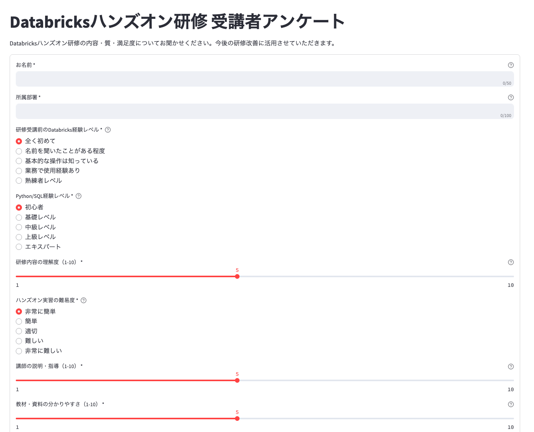Open help for Databricks経験レベル question
534x432 pixels.
pos(108,130)
